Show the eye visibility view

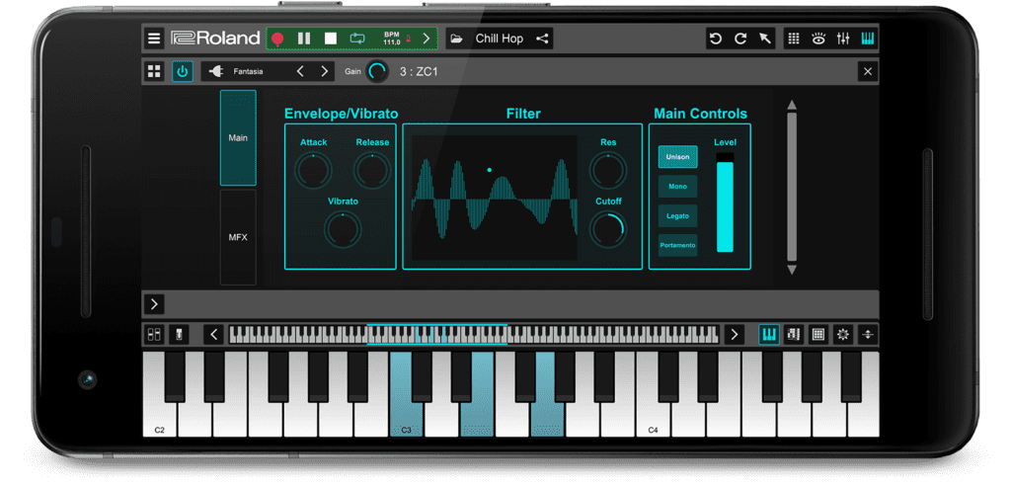[x=818, y=39]
